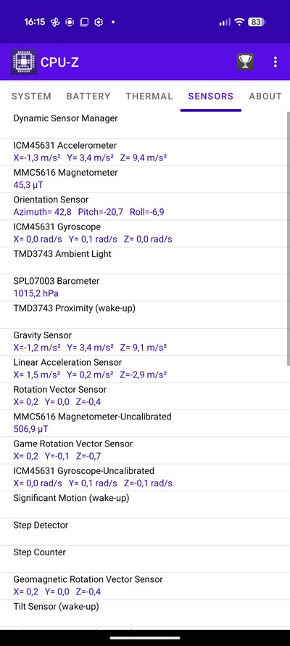
Task: Open the three-dot overflow menu
Action: click(275, 62)
